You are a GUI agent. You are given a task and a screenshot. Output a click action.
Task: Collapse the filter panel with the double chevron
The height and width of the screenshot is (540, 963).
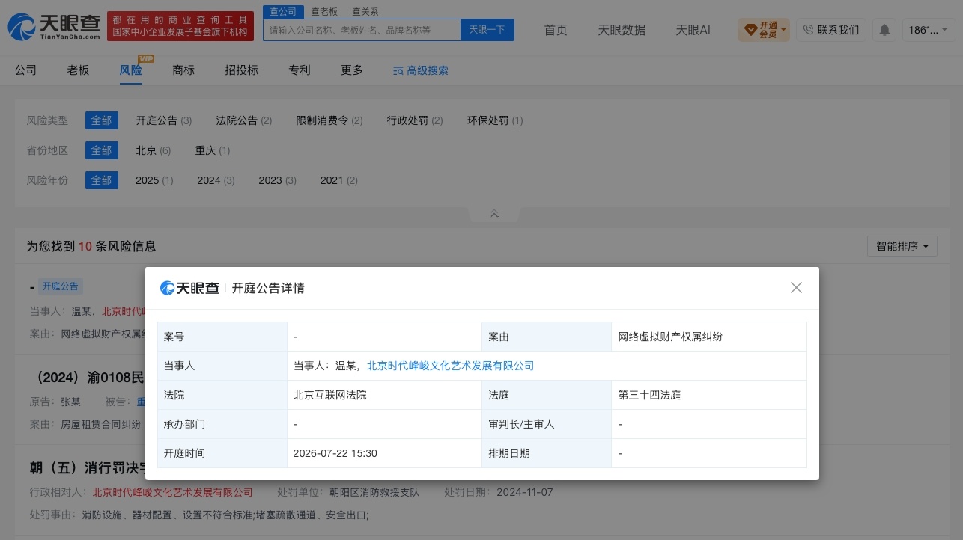(494, 214)
